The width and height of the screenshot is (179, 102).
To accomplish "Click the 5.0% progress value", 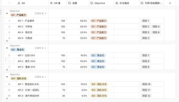I will 84,96.
